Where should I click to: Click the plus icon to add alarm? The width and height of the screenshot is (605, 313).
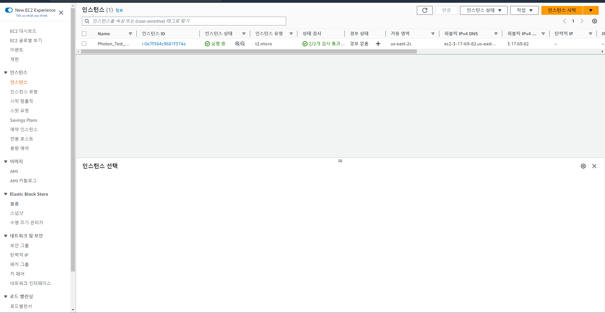coord(378,44)
